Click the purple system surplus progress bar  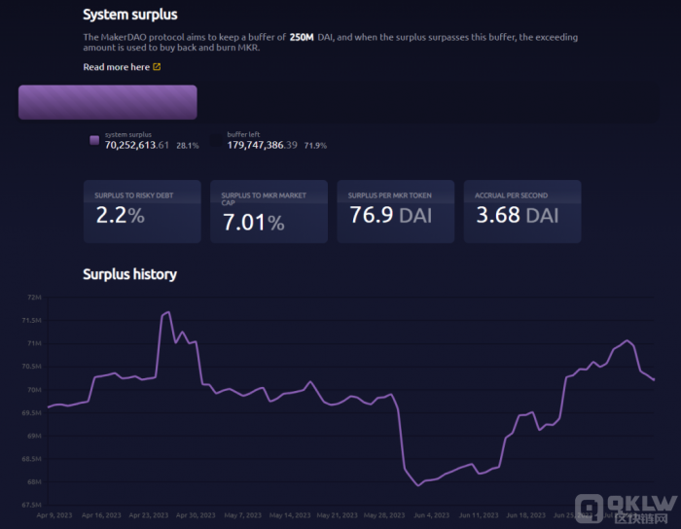point(108,102)
